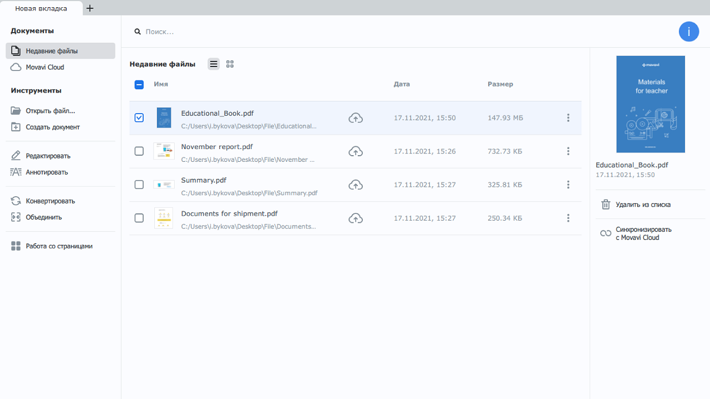Screen dimensions: 710x399
Task: Upload Documents for shipment.pdf to cloud
Action: (x=356, y=218)
